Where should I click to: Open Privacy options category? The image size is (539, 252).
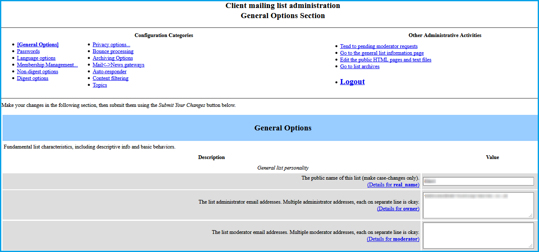111,45
